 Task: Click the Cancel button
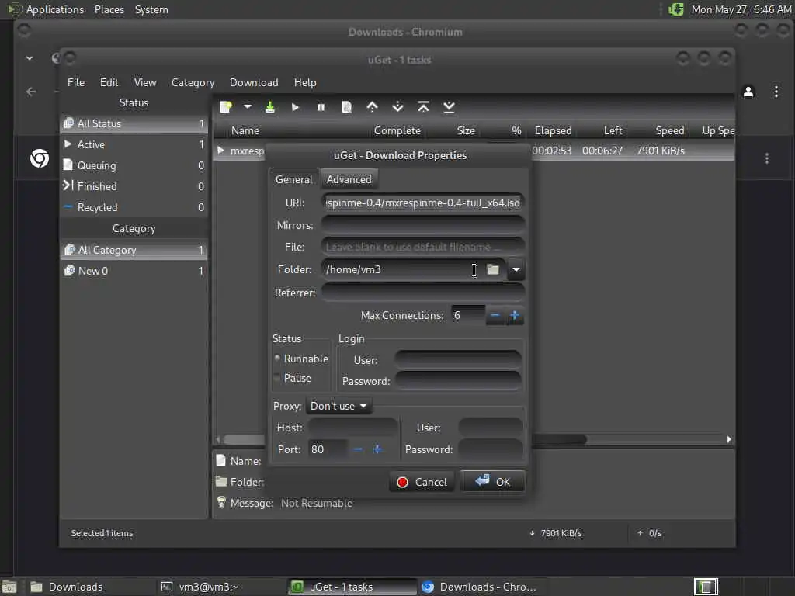click(422, 482)
